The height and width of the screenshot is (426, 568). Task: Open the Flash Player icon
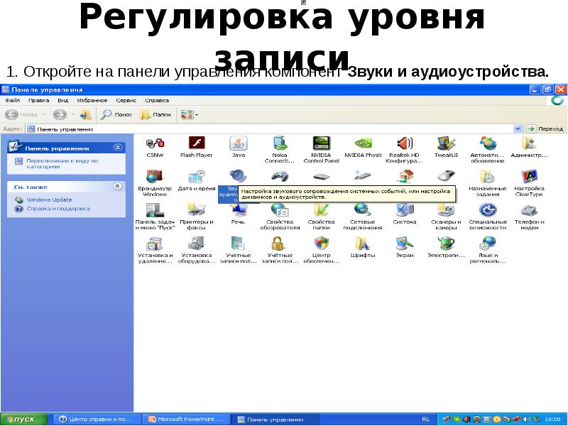pos(197,147)
